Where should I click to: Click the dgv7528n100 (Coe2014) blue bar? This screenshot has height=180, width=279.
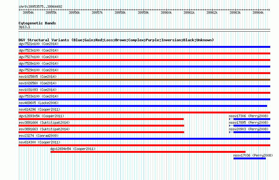coord(144,67)
